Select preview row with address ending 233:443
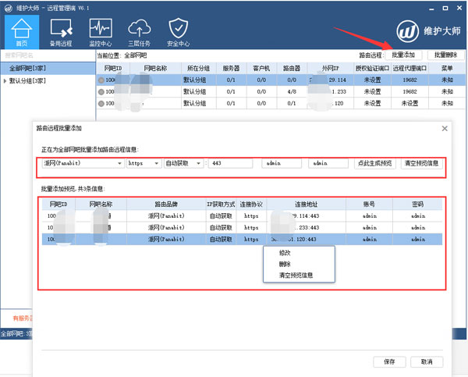This screenshot has width=468, height=377. click(242, 228)
